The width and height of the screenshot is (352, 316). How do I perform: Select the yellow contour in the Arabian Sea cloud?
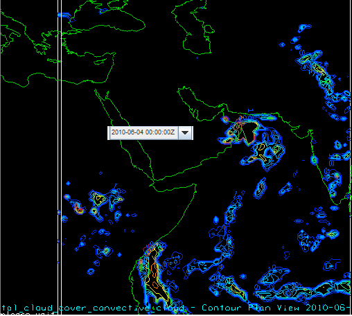point(261,147)
